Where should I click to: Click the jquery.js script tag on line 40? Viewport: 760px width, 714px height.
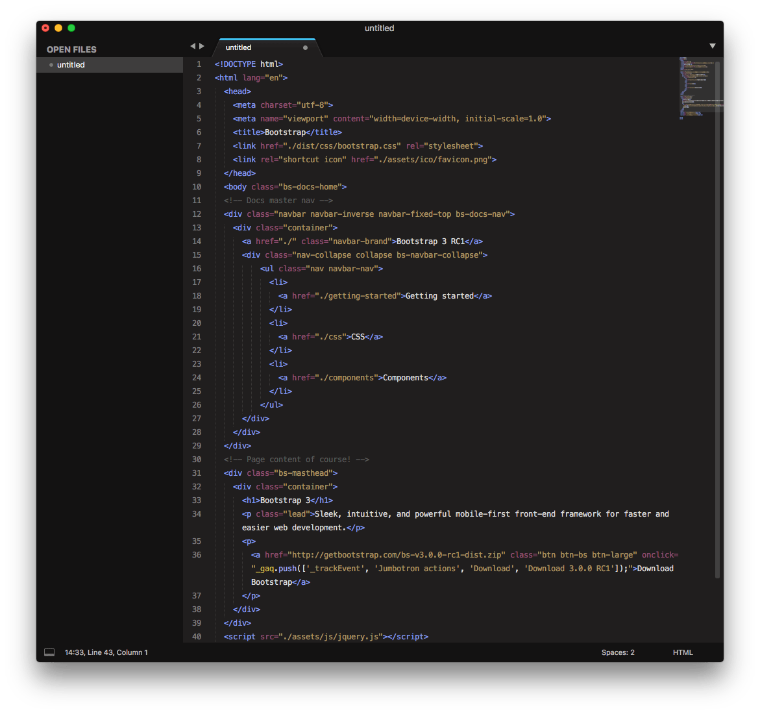[x=326, y=637]
